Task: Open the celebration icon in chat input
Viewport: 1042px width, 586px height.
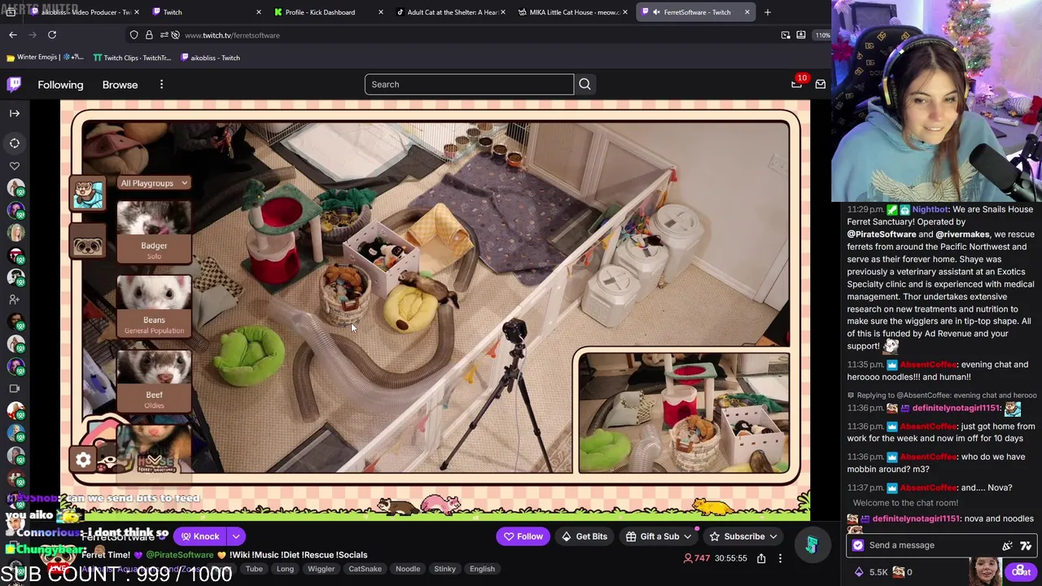Action: point(1007,545)
